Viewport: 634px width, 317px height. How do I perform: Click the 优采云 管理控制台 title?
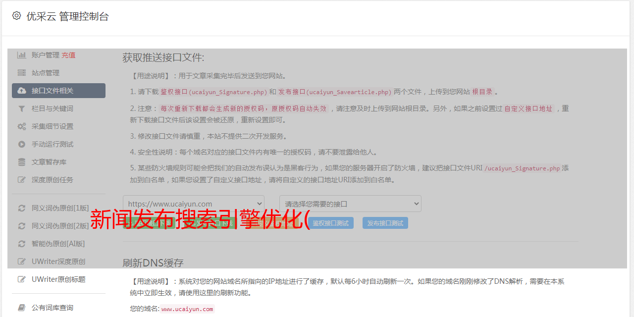[67, 16]
